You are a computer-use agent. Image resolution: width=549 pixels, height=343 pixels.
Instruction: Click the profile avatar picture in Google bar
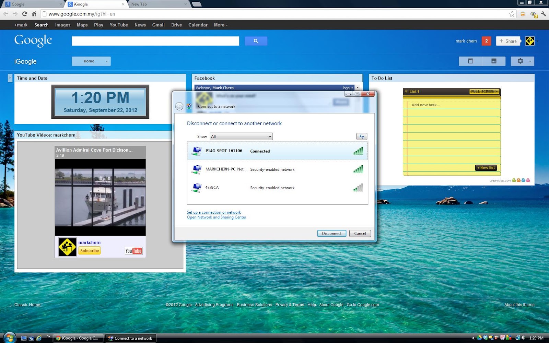click(530, 41)
